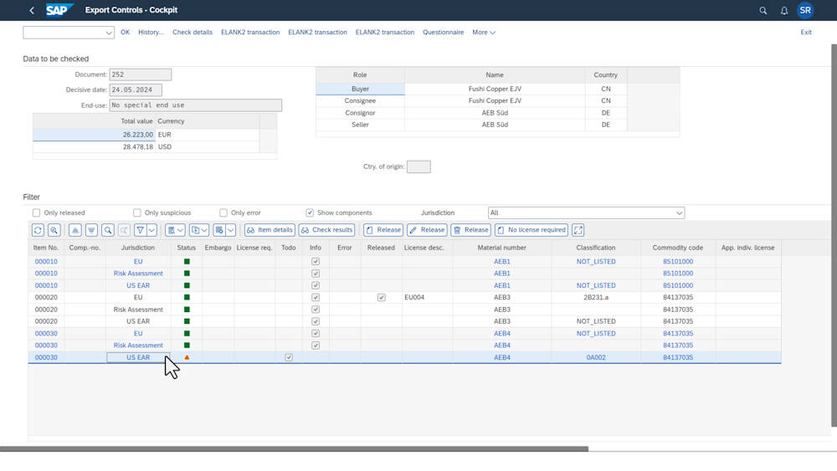Click the sort ascending toolbar icon

(x=75, y=230)
